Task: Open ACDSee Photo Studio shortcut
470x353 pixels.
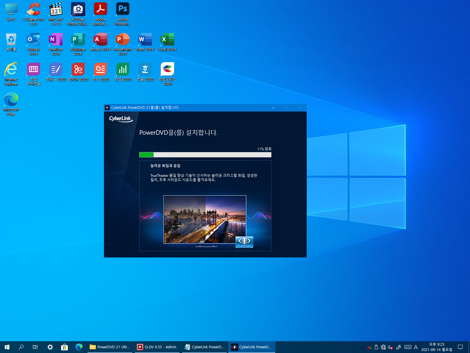Action: [78, 14]
